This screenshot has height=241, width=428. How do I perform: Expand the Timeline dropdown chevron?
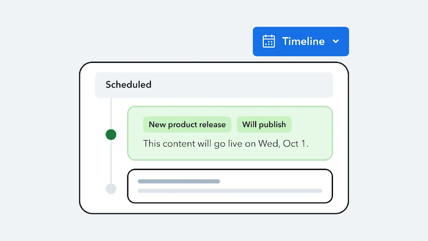[x=336, y=42]
